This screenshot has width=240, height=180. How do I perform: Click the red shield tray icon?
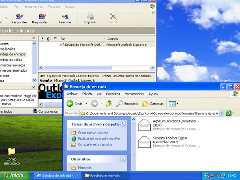(212, 175)
